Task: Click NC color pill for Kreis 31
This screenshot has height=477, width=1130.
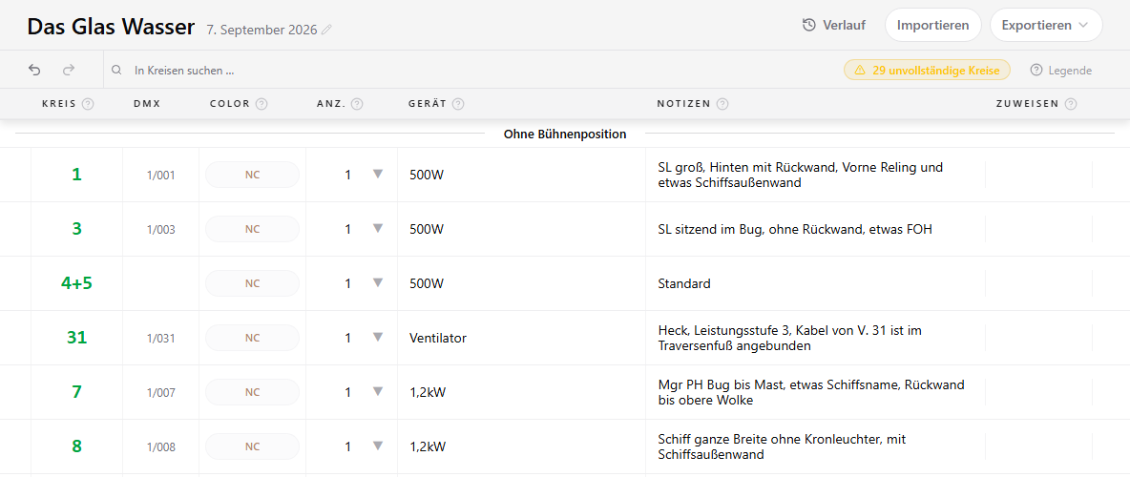Action: tap(252, 338)
